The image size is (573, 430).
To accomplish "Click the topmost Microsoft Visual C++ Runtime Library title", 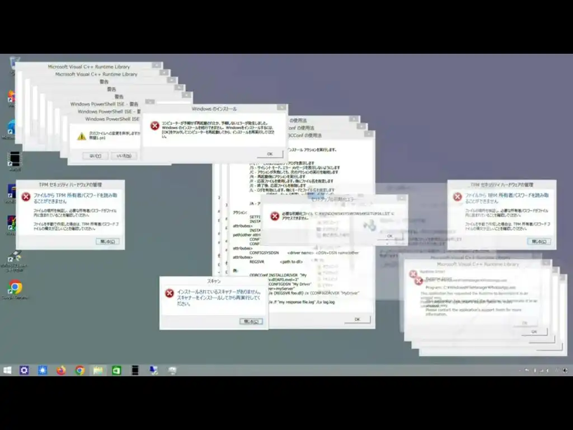I will pos(89,67).
